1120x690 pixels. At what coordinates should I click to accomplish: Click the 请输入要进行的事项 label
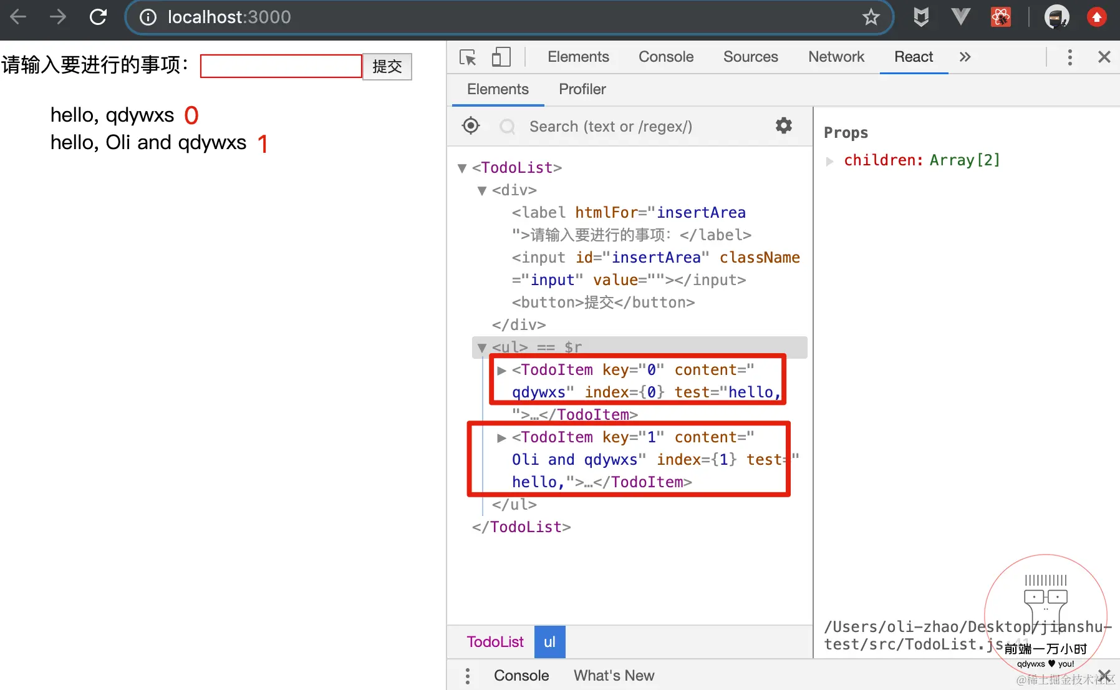pos(95,64)
